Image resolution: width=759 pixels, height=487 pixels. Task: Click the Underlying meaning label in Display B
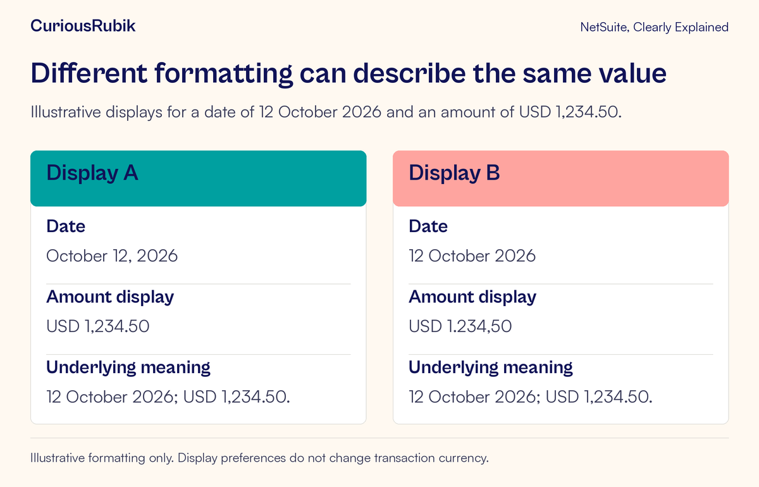(x=491, y=367)
